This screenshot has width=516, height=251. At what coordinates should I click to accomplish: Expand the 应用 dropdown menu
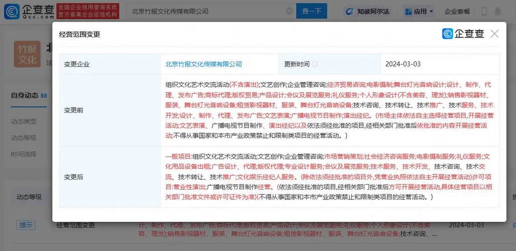419,12
